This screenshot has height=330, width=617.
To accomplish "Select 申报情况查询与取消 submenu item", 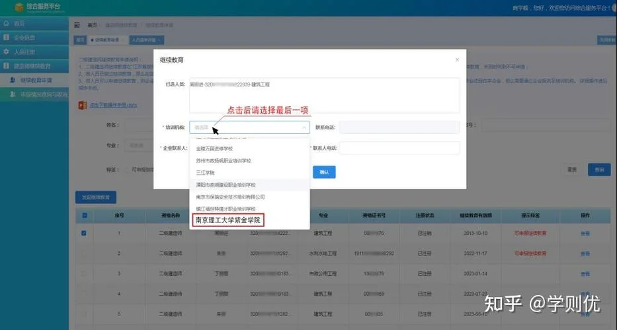I will (x=34, y=94).
